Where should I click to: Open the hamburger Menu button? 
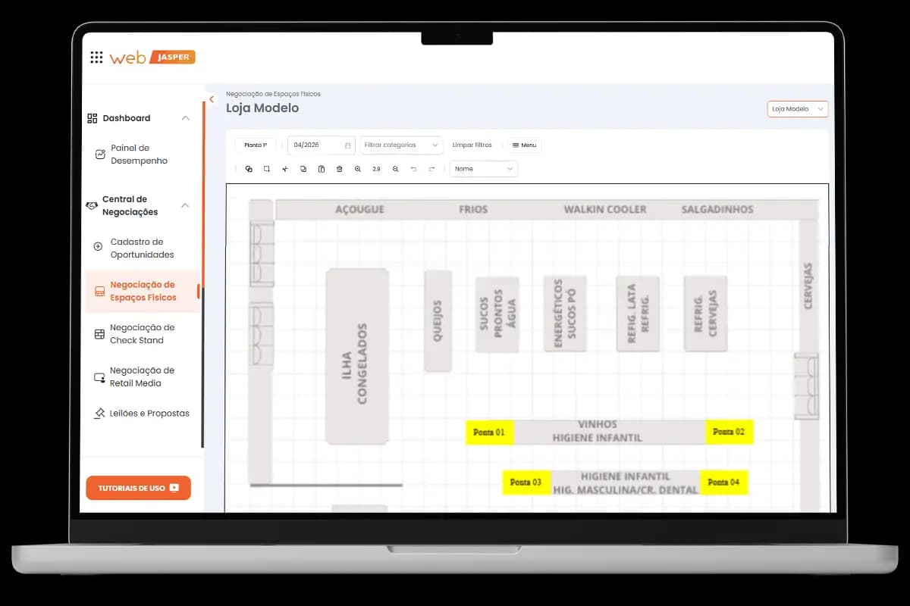tap(524, 145)
